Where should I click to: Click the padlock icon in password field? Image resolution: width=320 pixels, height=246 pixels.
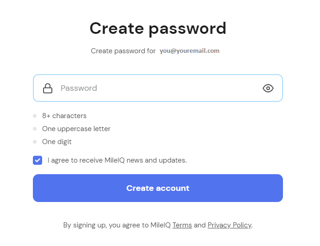[48, 88]
